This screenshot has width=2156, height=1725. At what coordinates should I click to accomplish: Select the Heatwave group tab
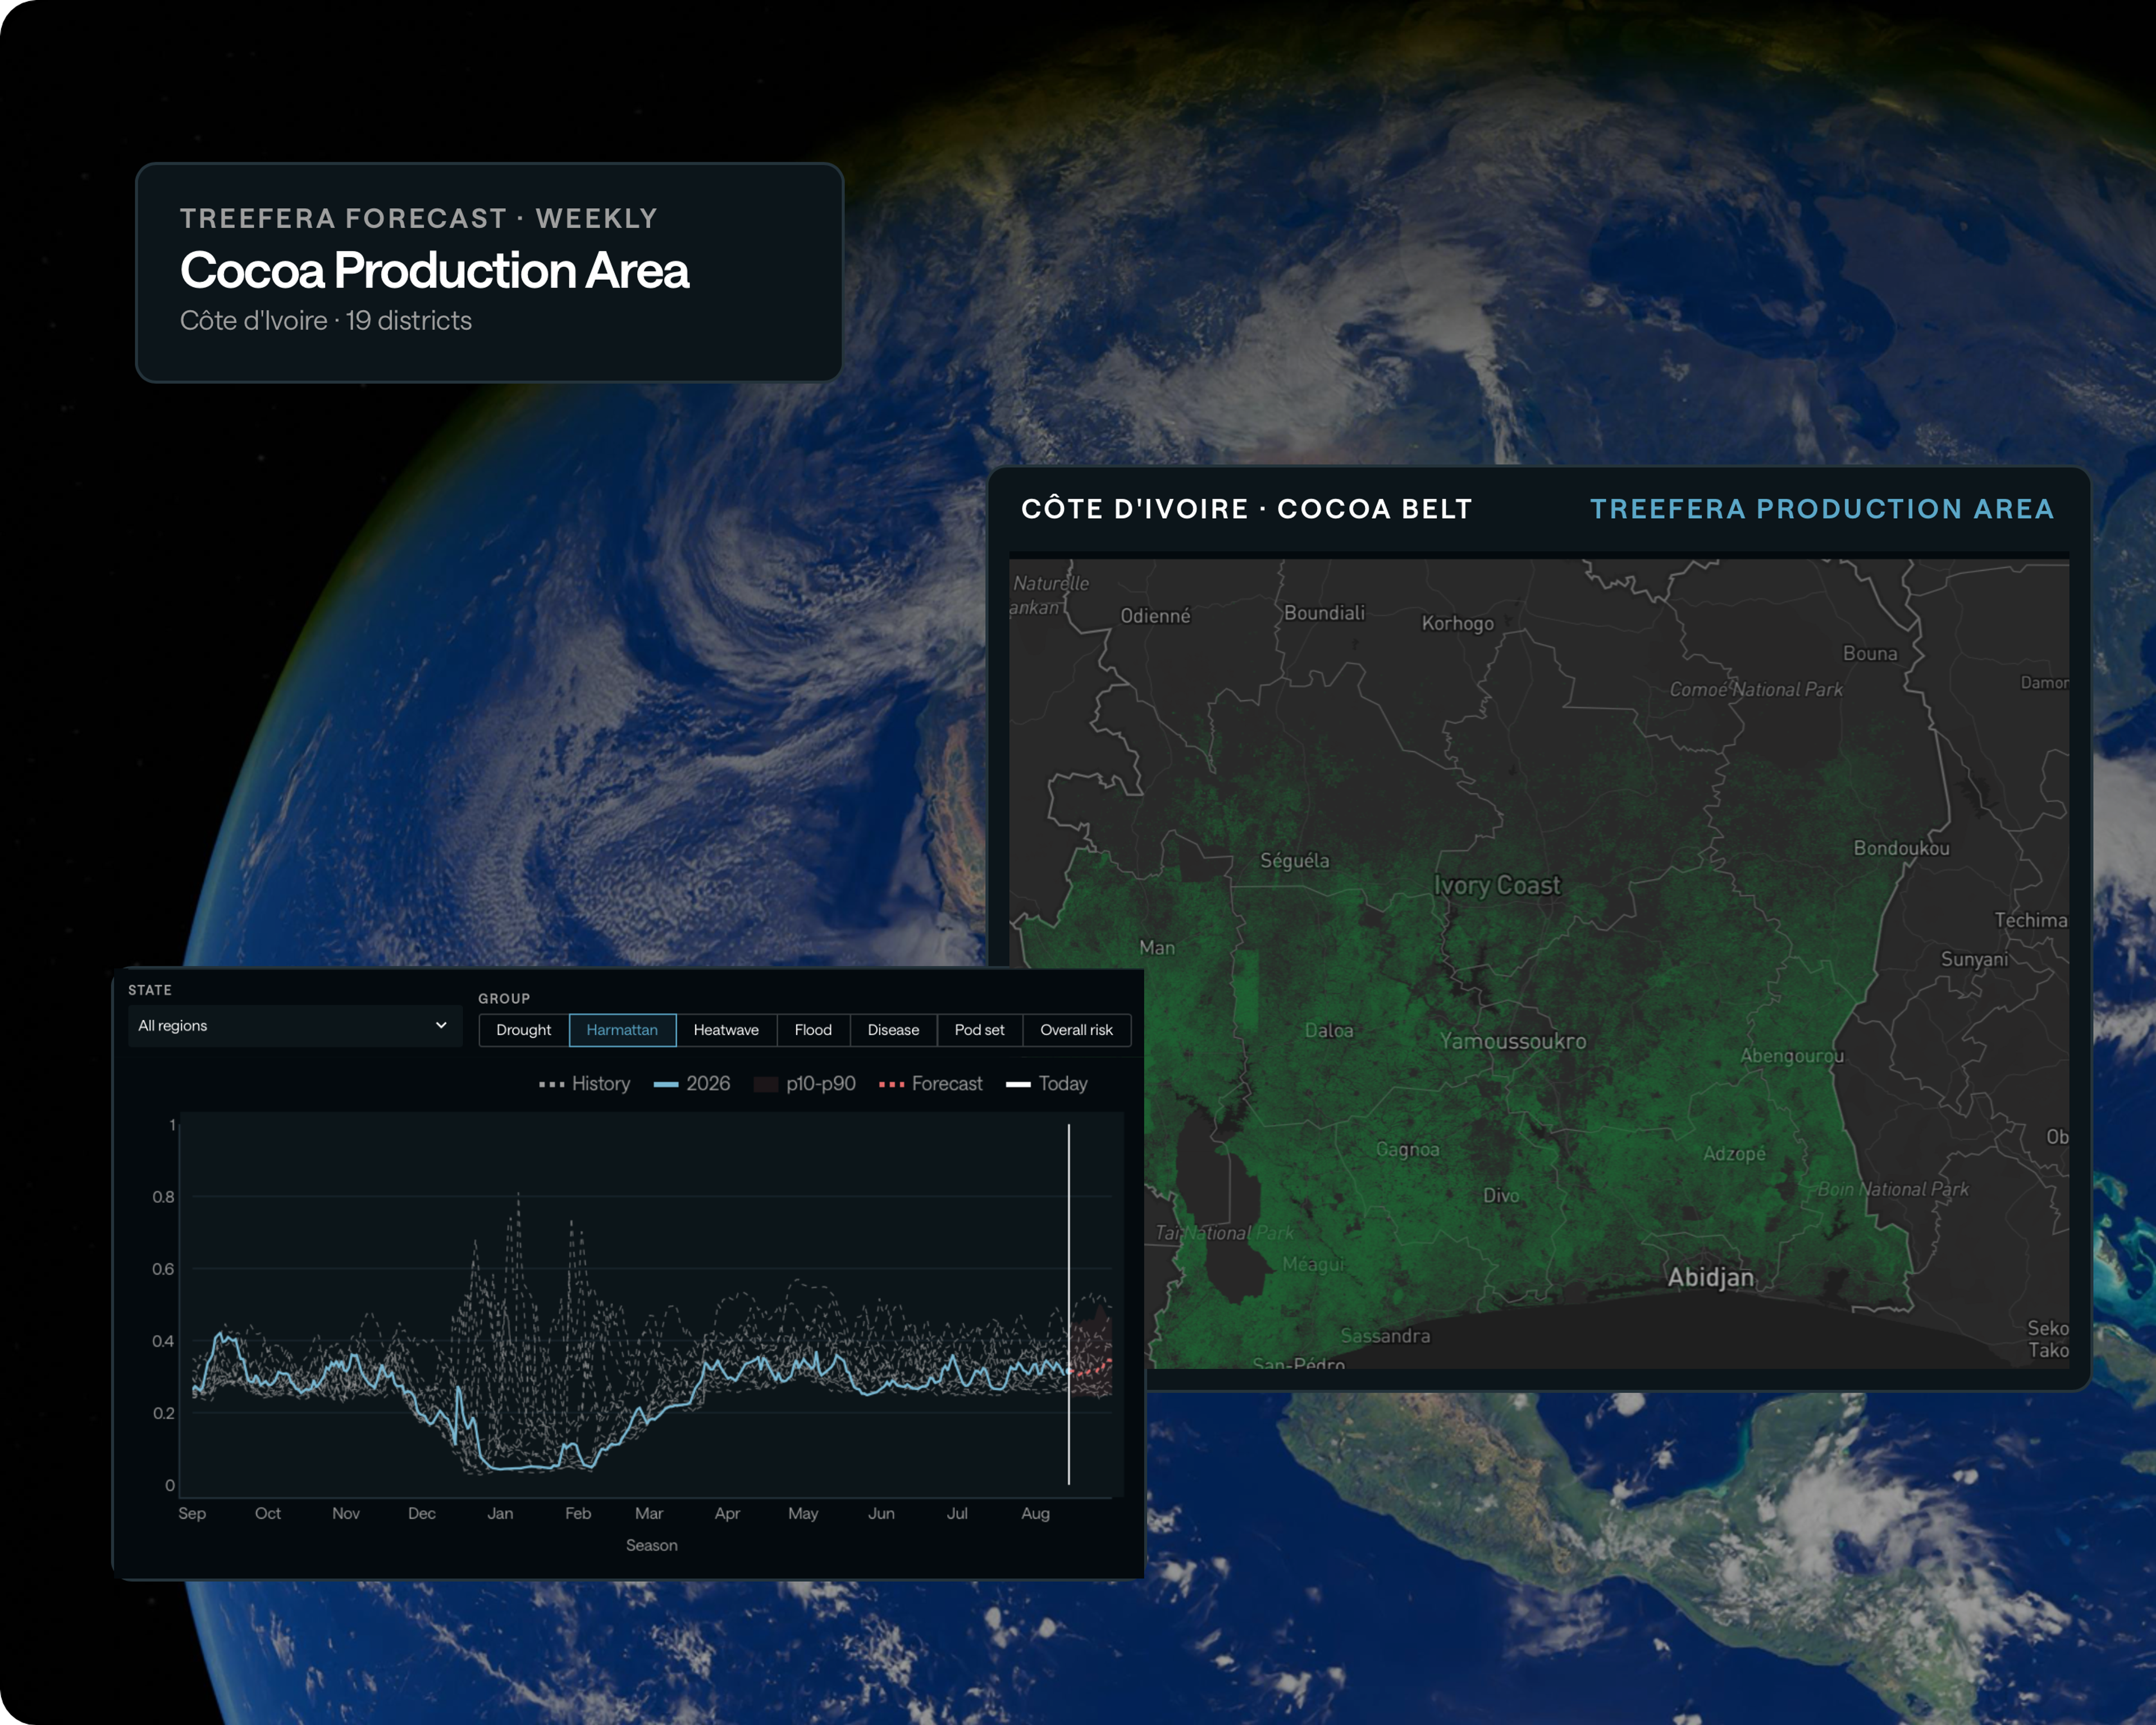pyautogui.click(x=726, y=1030)
